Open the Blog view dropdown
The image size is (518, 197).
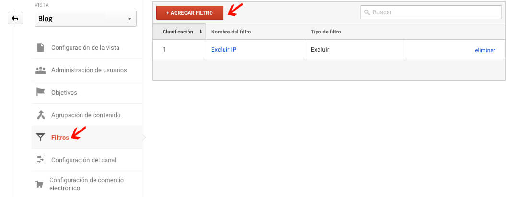click(x=85, y=19)
